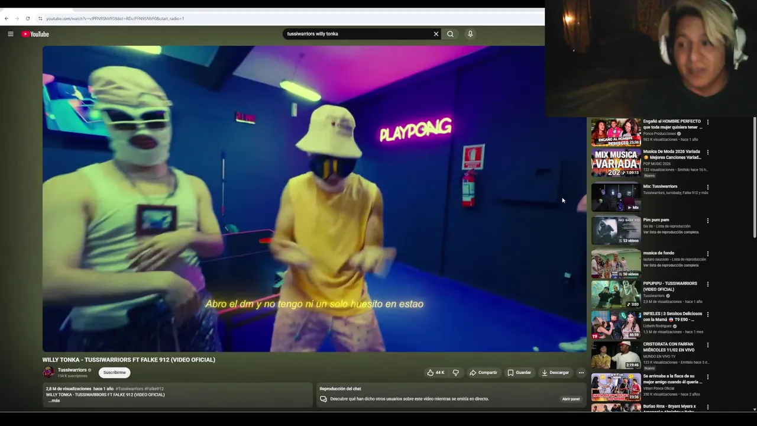Open options menu for CRISTORATA CON FARFAN
The image size is (757, 426).
coord(708,346)
